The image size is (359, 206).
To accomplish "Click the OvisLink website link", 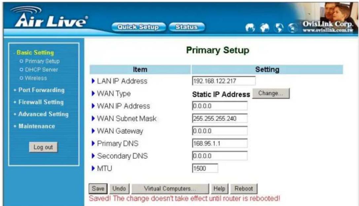I will [328, 30].
